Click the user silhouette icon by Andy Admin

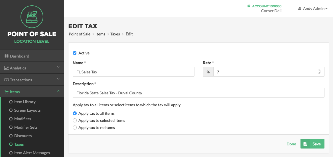tap(300, 9)
